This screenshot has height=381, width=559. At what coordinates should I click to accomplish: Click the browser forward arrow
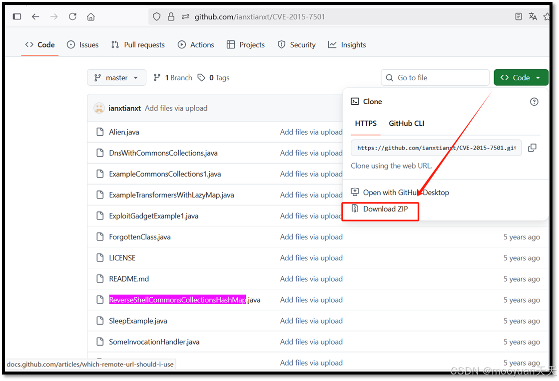click(x=54, y=16)
